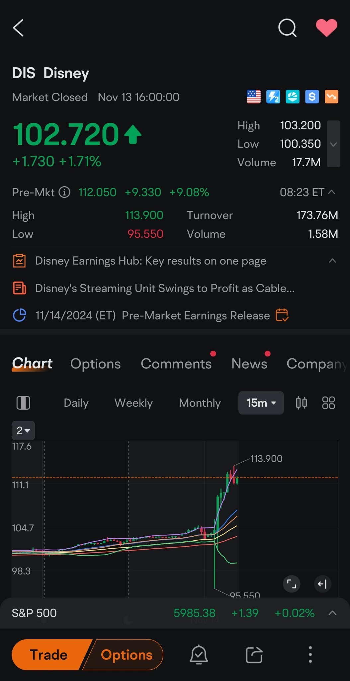The image size is (350, 681).
Task: Open the Comments tab
Action: 176,364
